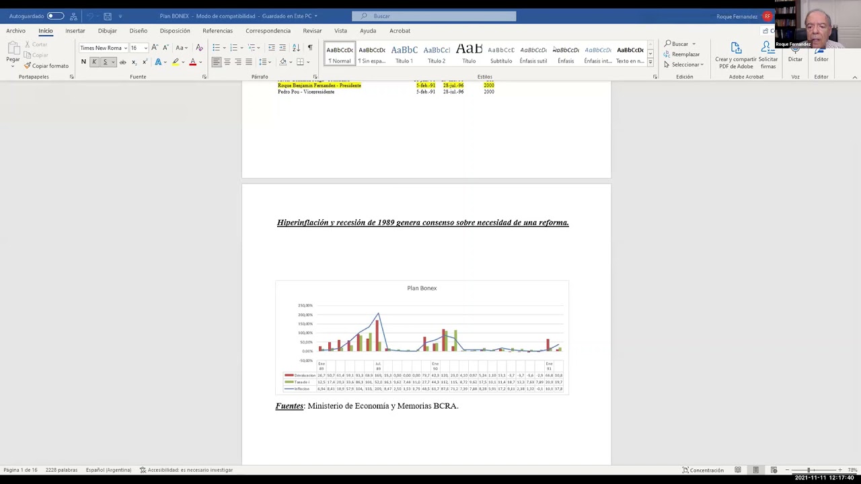The height and width of the screenshot is (484, 861).
Task: Expand the styles gallery more arrow
Action: (650, 63)
